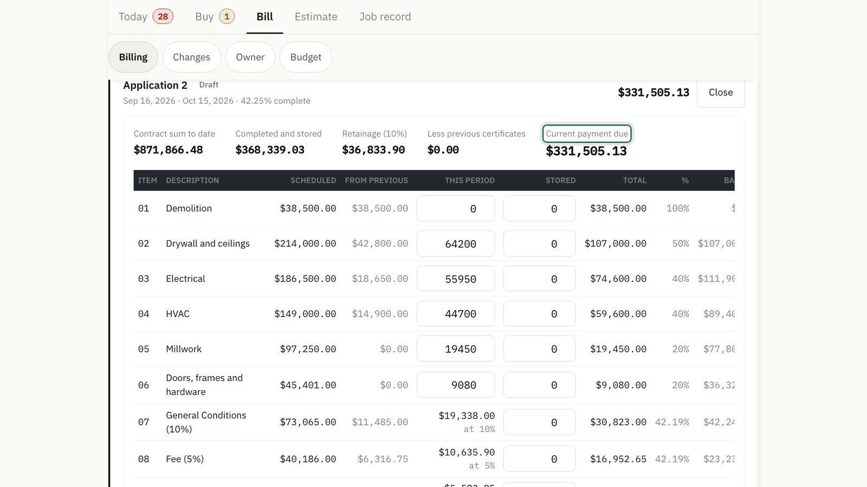Click the Current payment due label
Viewport: 867px width, 487px height.
(587, 134)
